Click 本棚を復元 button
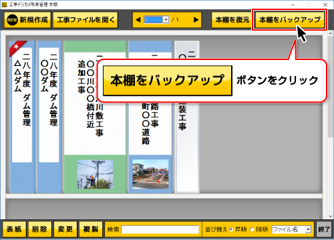The height and width of the screenshot is (240, 334). point(232,20)
